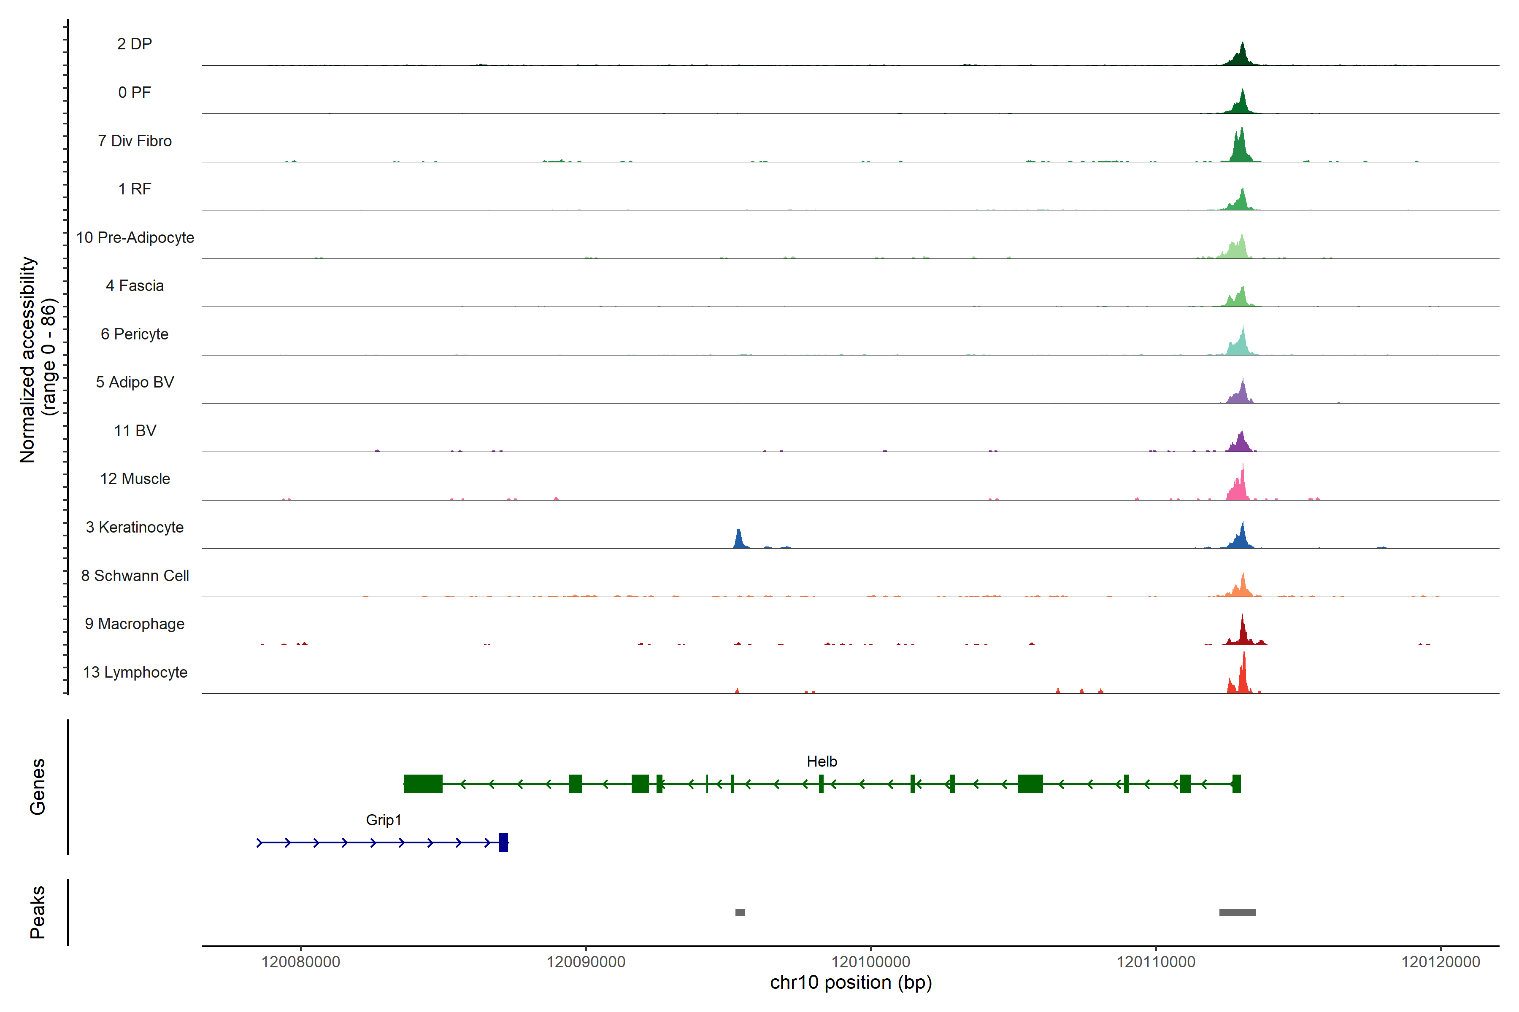Click the 120080000 axis tick label
Screen dimensions: 1519x1012
300,962
